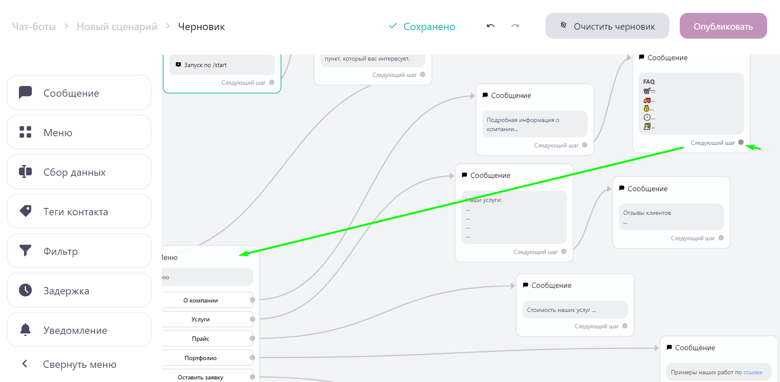Add an Уведомление block from sidebar
The image size is (780, 382).
[x=79, y=330]
